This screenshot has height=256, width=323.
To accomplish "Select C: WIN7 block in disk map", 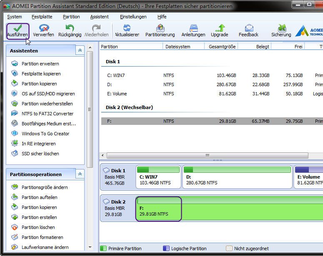I will [158, 177].
